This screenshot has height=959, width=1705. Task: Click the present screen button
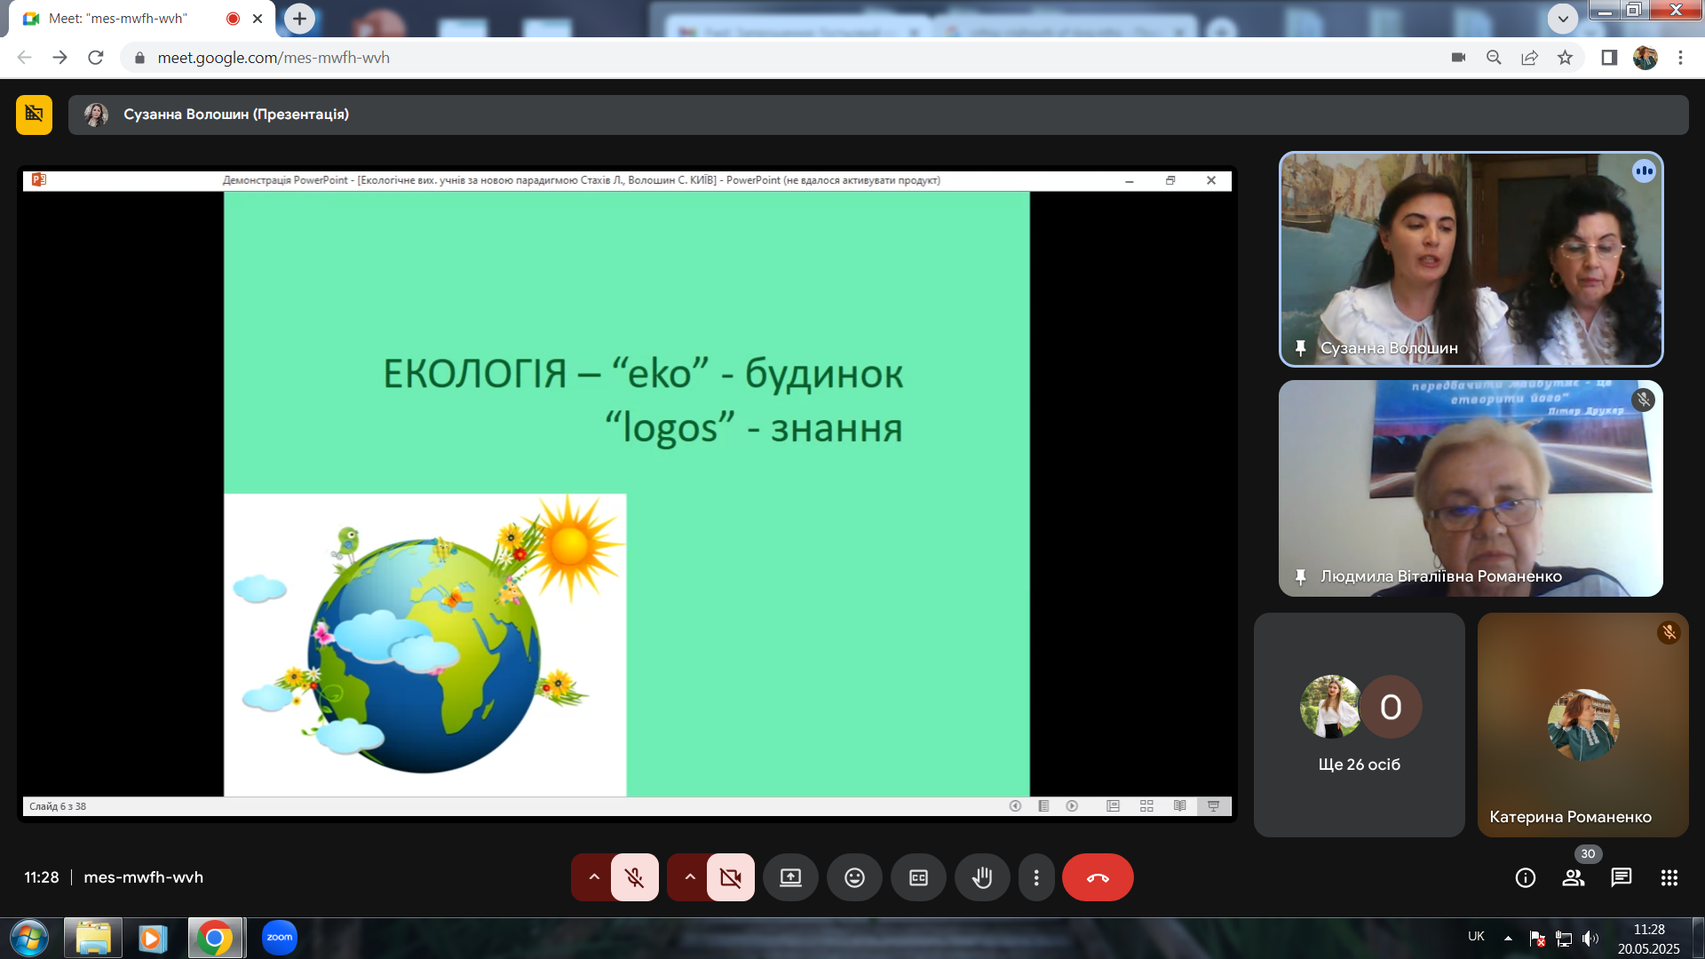tap(789, 877)
